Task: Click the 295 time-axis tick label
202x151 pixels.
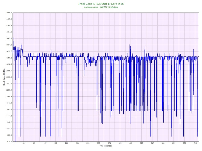Action: pyautogui.click(x=88, y=143)
